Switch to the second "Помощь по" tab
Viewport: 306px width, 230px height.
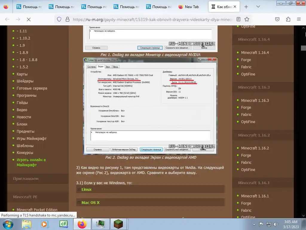pyautogui.click(x=62, y=7)
